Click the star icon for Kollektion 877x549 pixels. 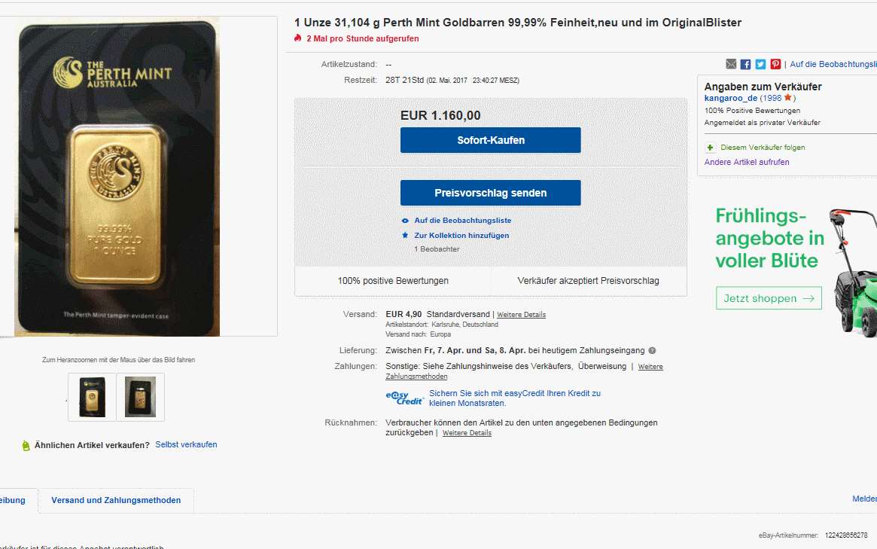(x=406, y=236)
